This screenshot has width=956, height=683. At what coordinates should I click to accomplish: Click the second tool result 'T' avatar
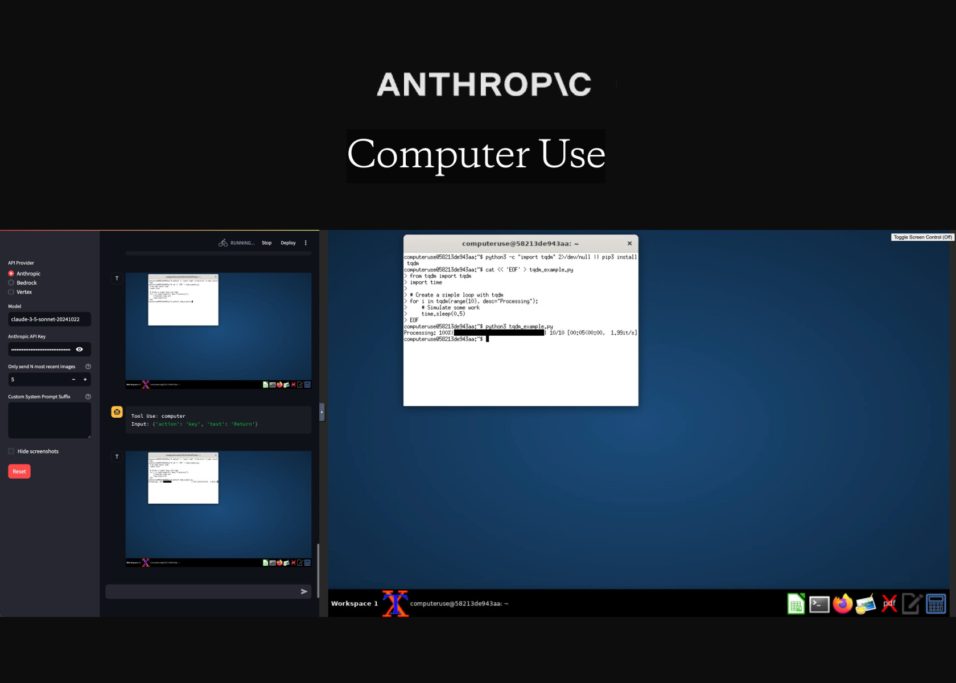click(117, 456)
